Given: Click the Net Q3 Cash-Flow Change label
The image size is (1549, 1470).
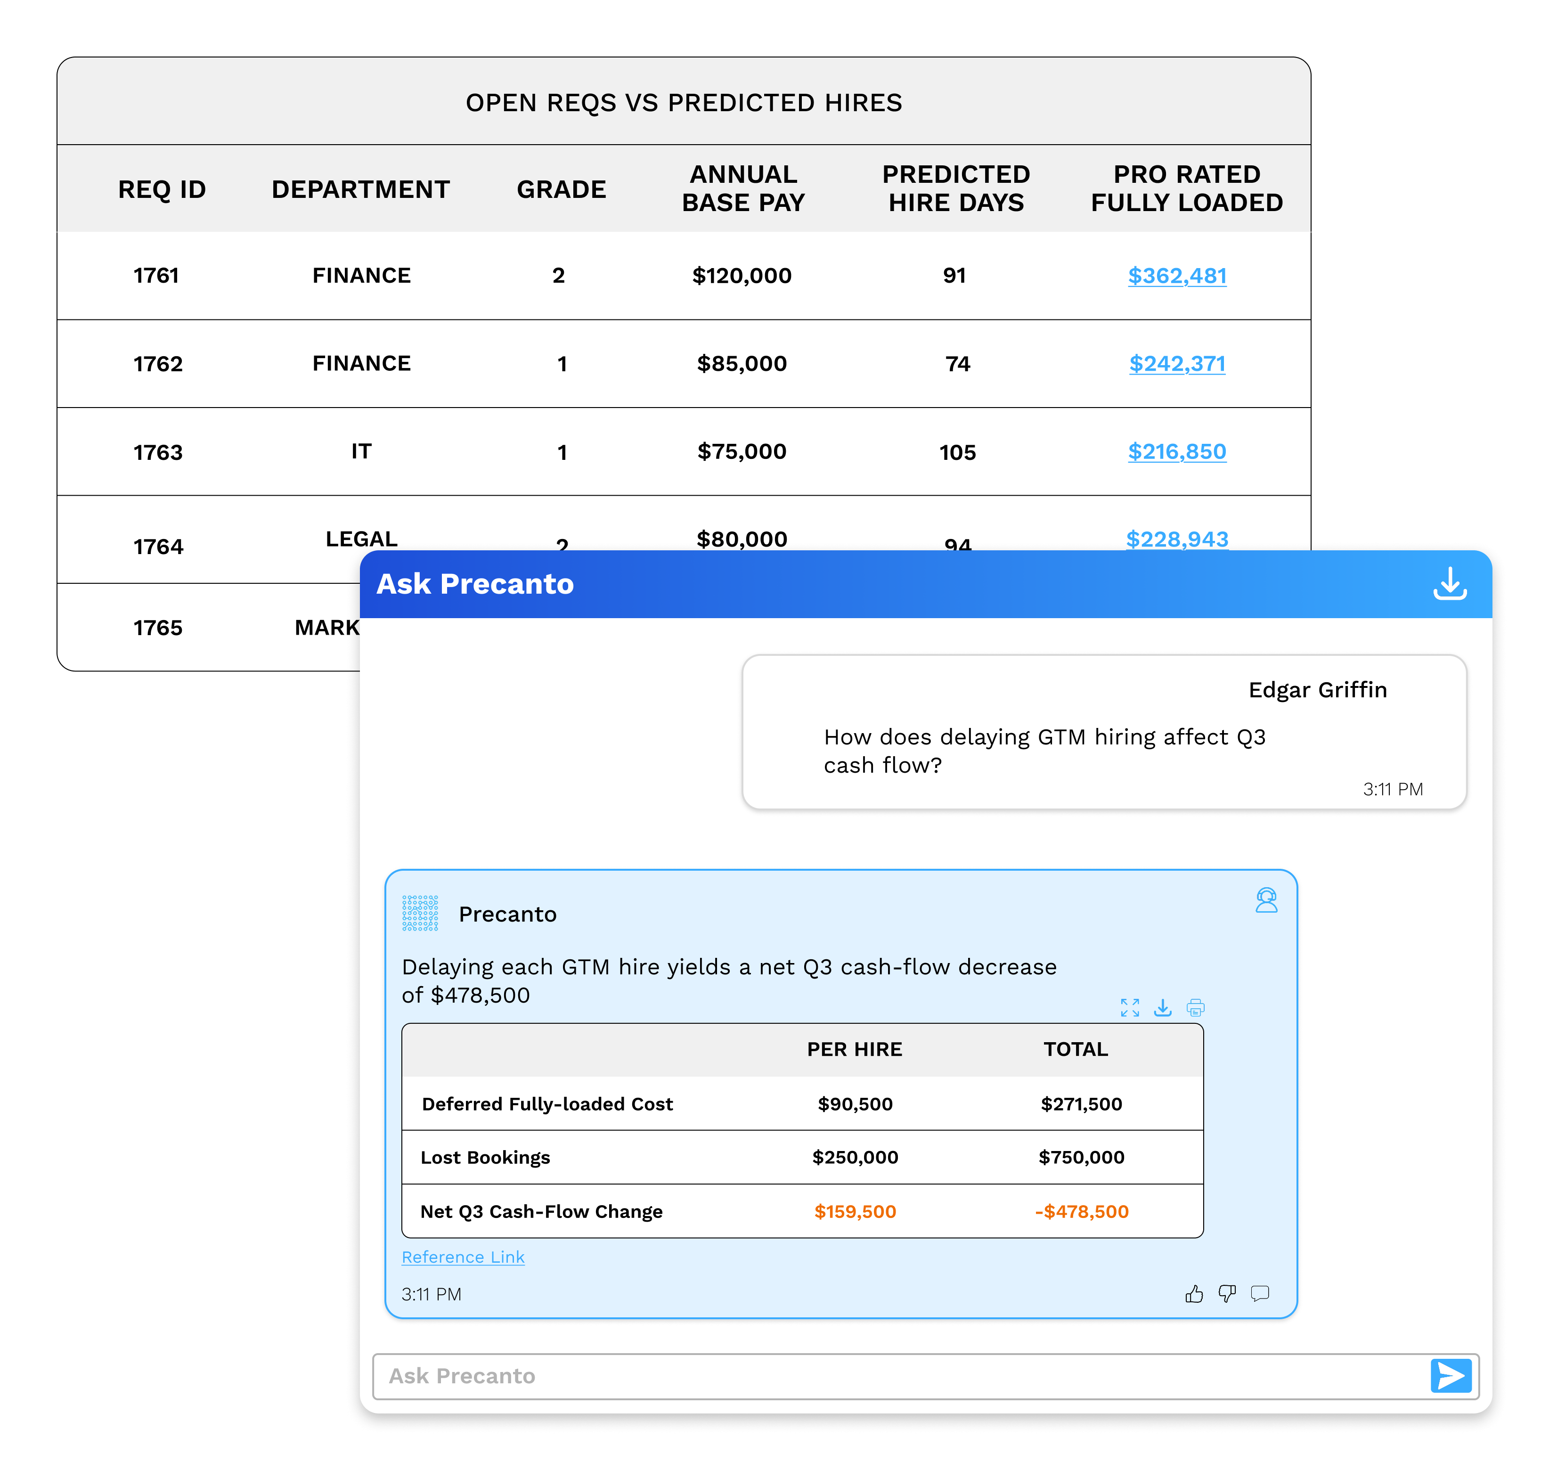Looking at the screenshot, I should pos(541,1211).
